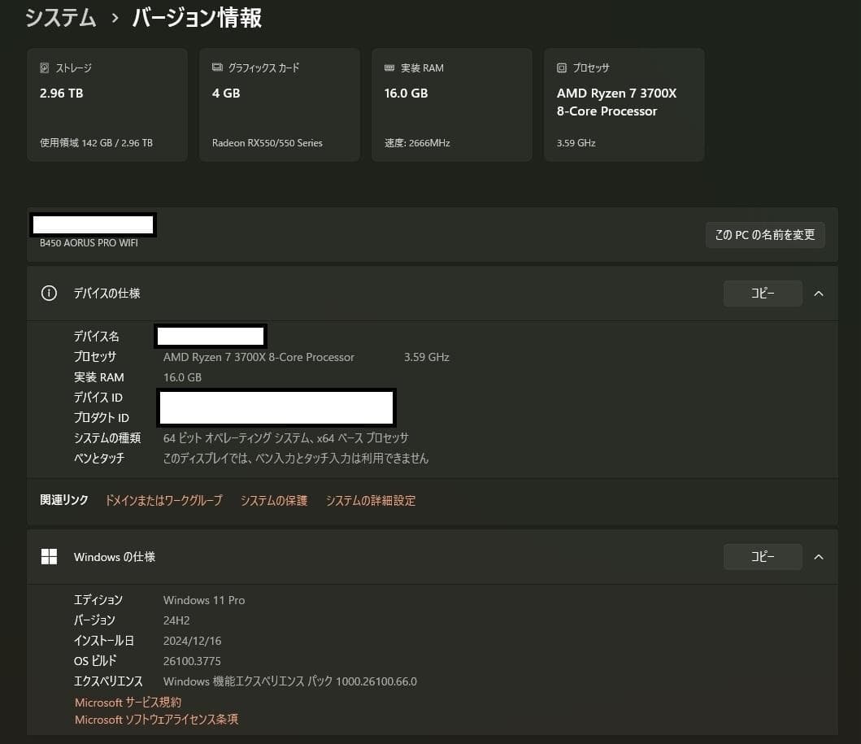
Task: Expand the プロセッサ summary card
Action: 624,104
